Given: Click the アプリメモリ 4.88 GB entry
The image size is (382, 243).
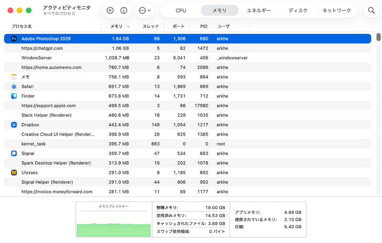Looking at the screenshot, I should (268, 212).
